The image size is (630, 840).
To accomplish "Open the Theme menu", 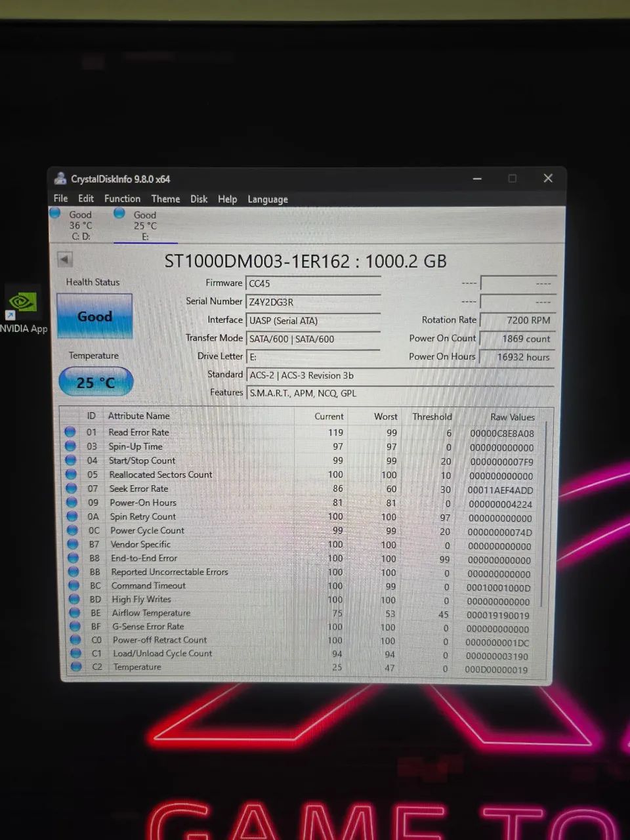I will pos(165,199).
